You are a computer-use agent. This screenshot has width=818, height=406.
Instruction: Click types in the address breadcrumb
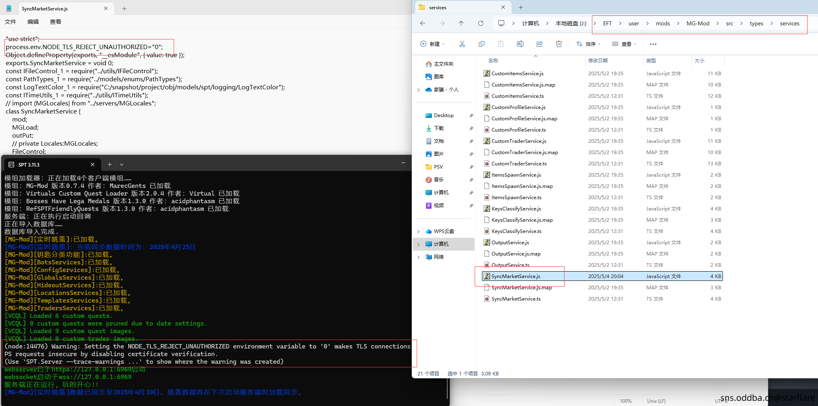[x=756, y=23]
